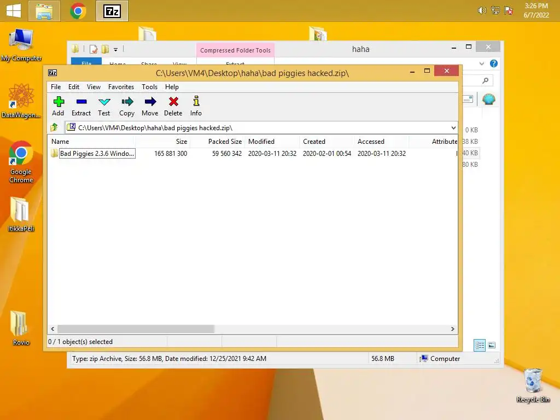Click the archive path address field

[x=257, y=127]
